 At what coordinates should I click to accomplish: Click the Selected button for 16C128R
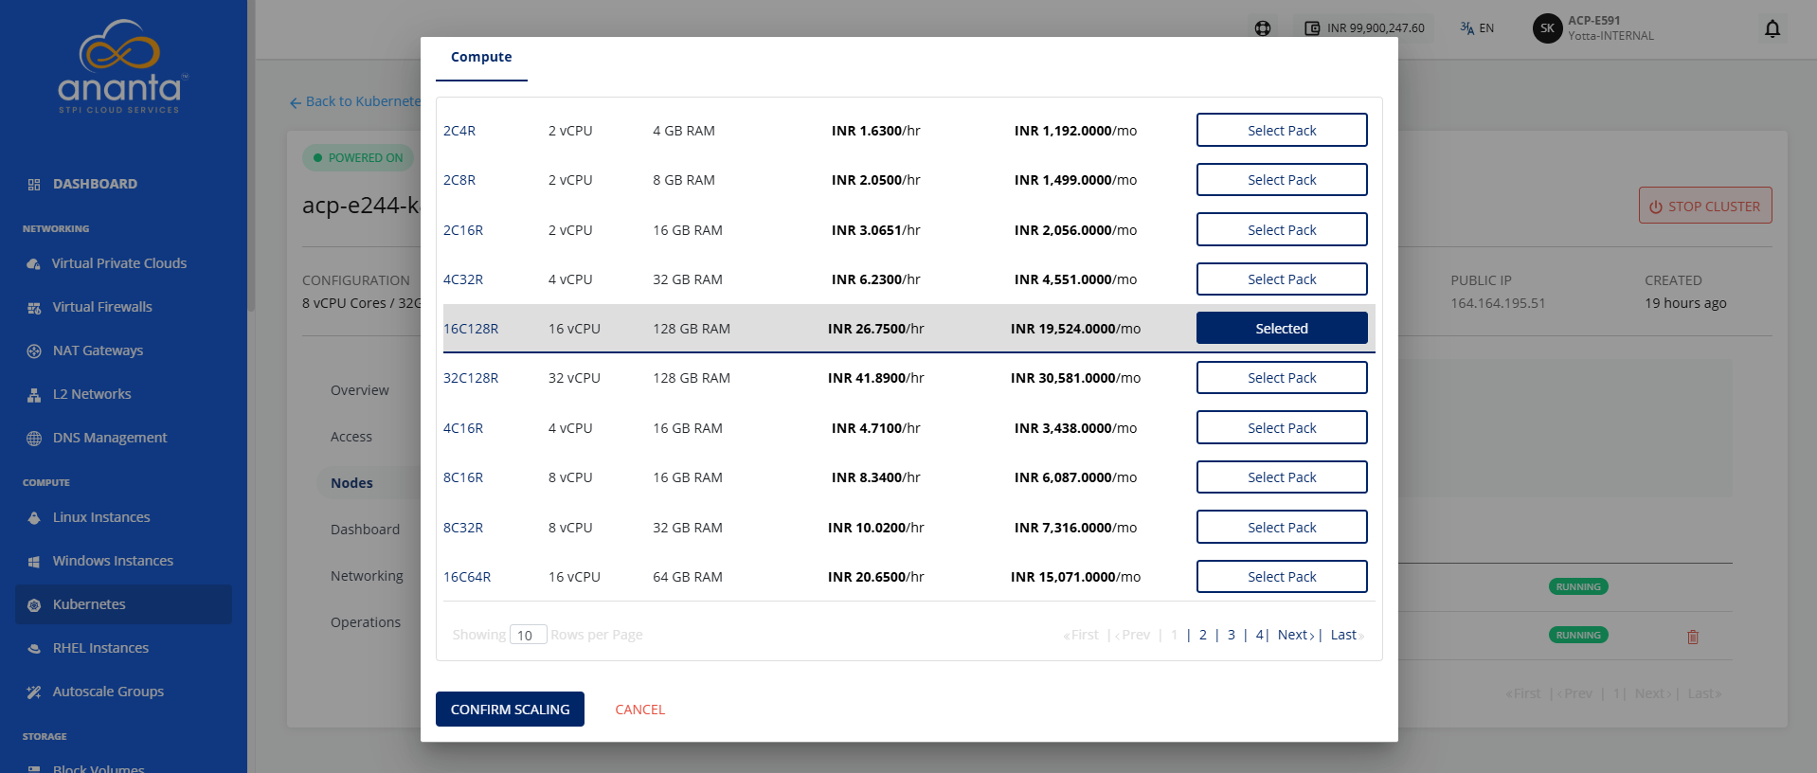pos(1282,329)
